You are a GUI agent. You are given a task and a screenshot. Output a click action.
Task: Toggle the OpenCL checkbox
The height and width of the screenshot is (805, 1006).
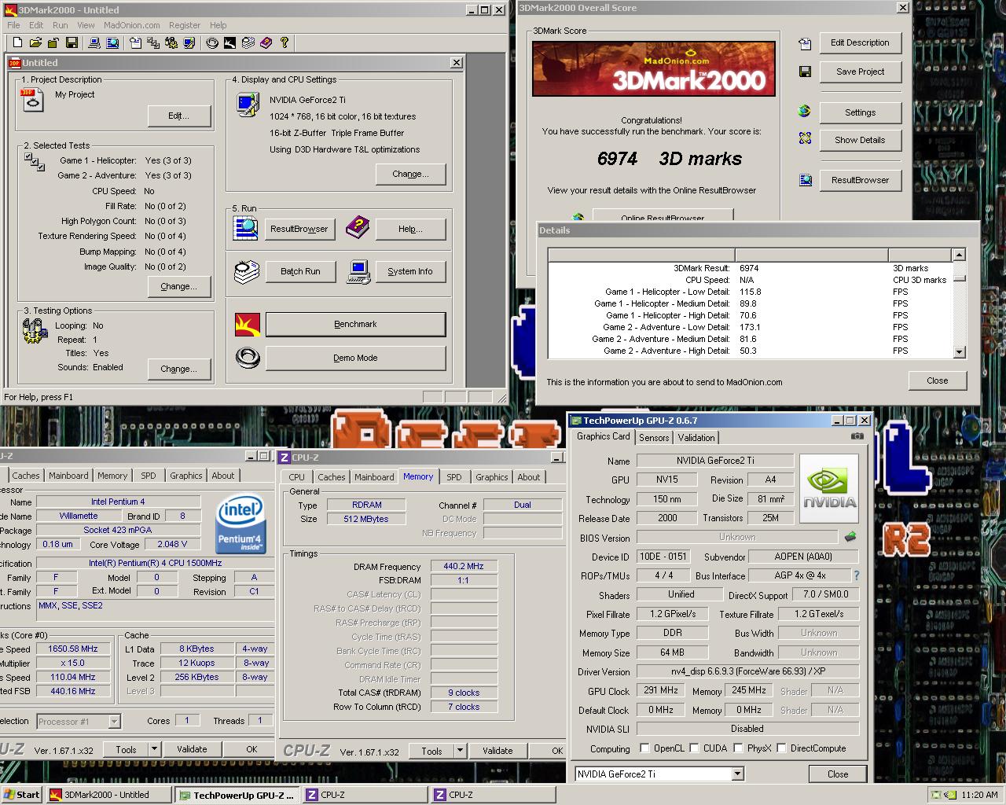[x=644, y=748]
